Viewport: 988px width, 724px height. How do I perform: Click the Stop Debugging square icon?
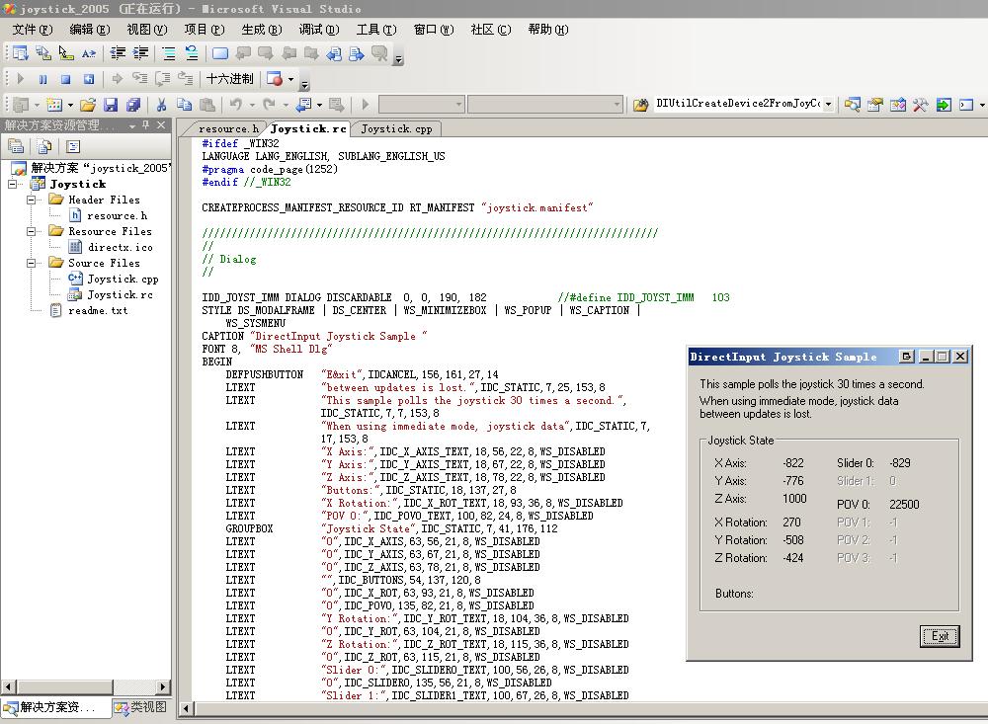[65, 79]
